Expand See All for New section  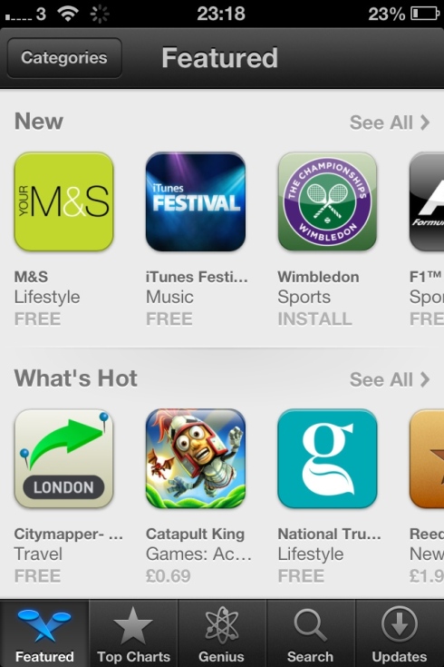coord(390,123)
